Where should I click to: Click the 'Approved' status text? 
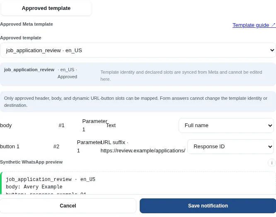pyautogui.click(x=67, y=77)
